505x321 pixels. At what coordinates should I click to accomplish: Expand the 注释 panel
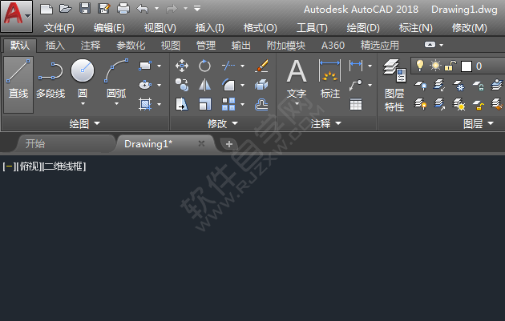[325, 123]
